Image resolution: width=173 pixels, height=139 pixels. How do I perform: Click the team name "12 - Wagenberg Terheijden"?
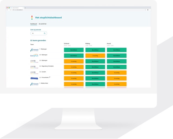pyautogui.click(x=46, y=66)
